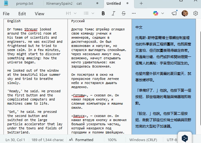This screenshot has height=143, width=201.
Task: Expand the list style chevron
Action: pyautogui.click(x=93, y=13)
